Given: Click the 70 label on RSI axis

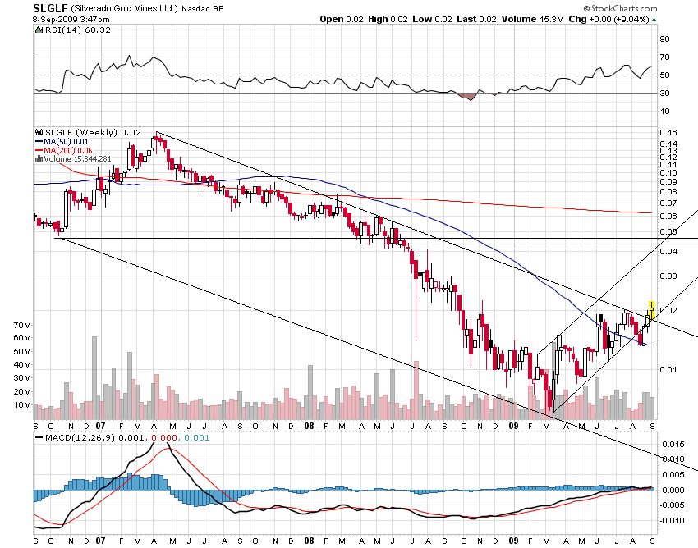Looking at the screenshot, I should point(664,57).
